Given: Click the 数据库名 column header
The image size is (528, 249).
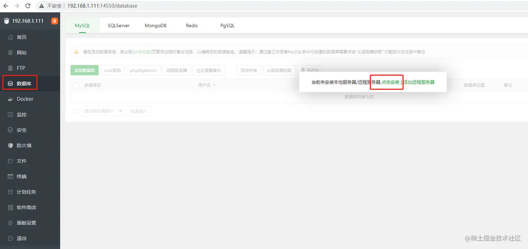Looking at the screenshot, I should pyautogui.click(x=93, y=85).
